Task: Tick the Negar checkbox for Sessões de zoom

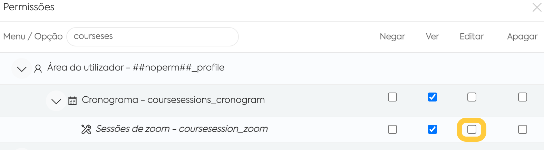Action: coord(392,129)
